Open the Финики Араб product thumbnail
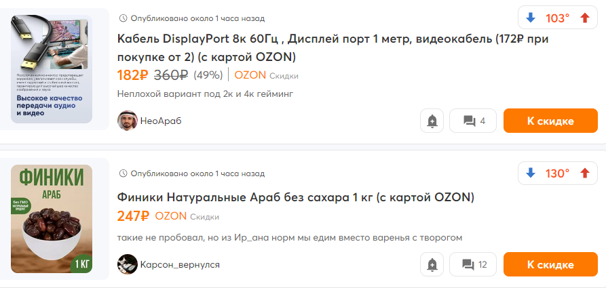Viewport: 606px width, 288px height. (x=52, y=219)
